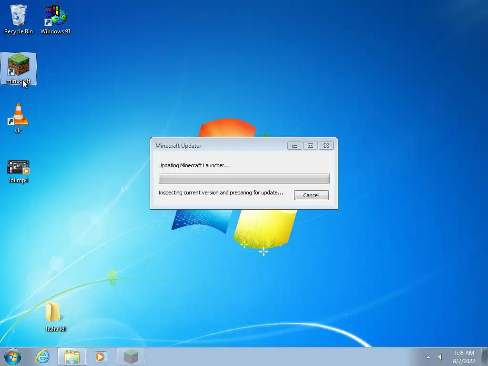Viewport: 488px width, 366px height.
Task: Click the 'Inspecting current version' status text
Action: [x=221, y=193]
